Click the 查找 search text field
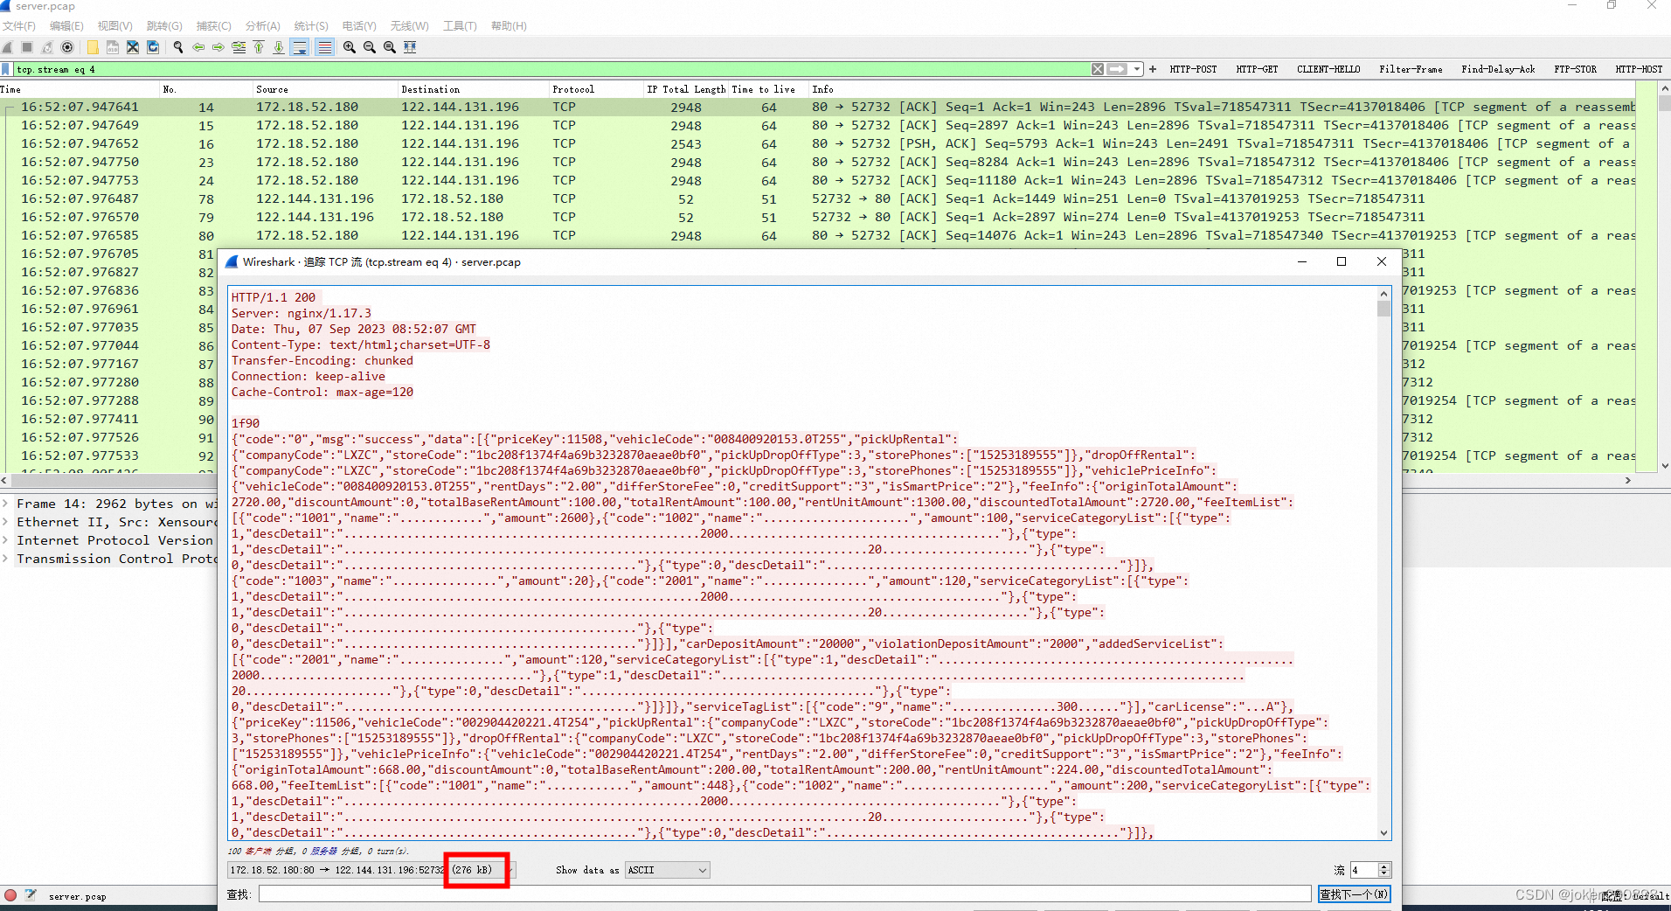This screenshot has height=911, width=1671. click(x=785, y=894)
